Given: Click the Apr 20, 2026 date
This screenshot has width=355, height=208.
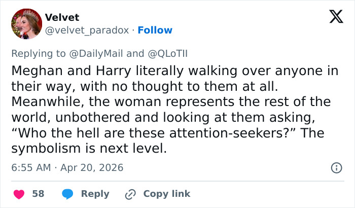Looking at the screenshot, I should (x=93, y=167).
